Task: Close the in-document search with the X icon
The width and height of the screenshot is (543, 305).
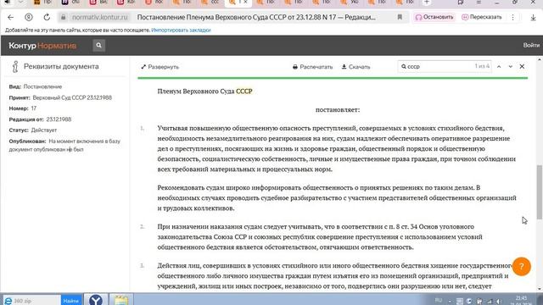Action: click(522, 66)
